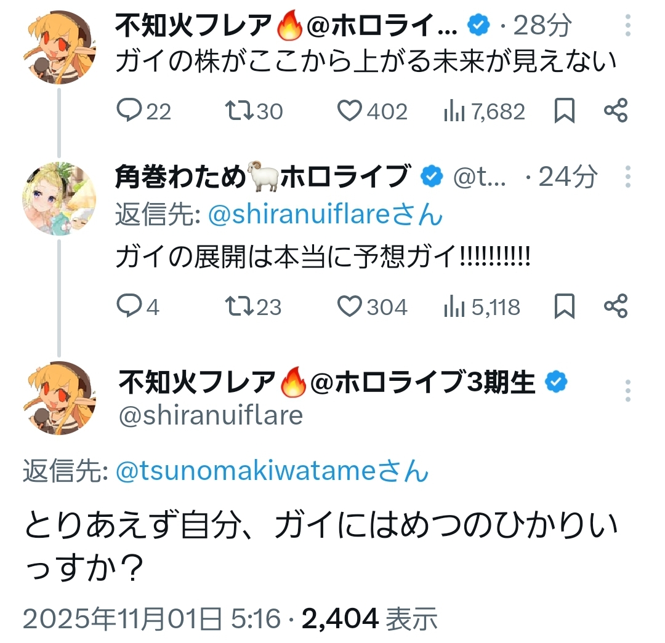Reply to Flare's first tweet with 22 replies

pyautogui.click(x=130, y=111)
